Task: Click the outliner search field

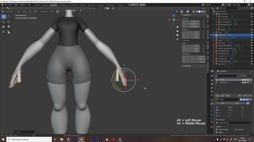Action: coord(231,8)
